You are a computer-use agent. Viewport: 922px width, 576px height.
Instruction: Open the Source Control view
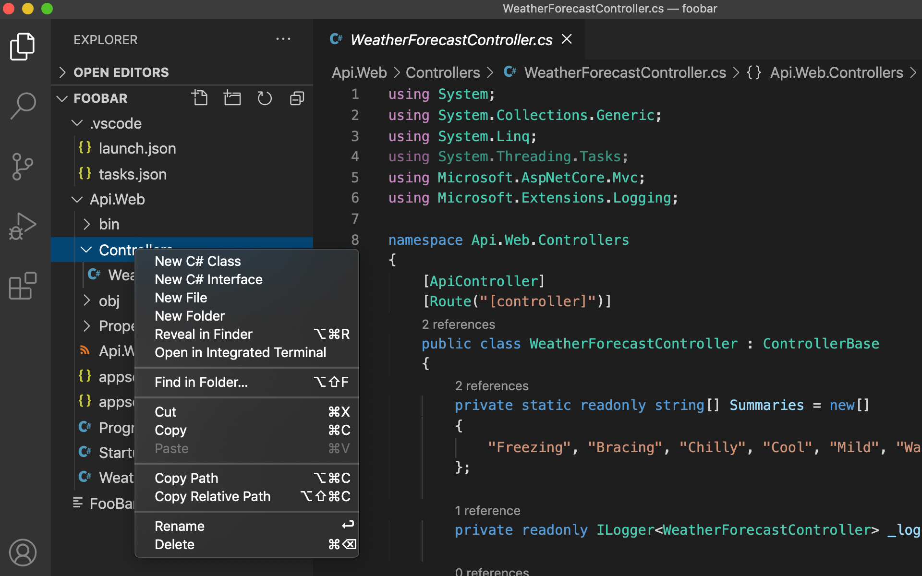[x=23, y=166]
